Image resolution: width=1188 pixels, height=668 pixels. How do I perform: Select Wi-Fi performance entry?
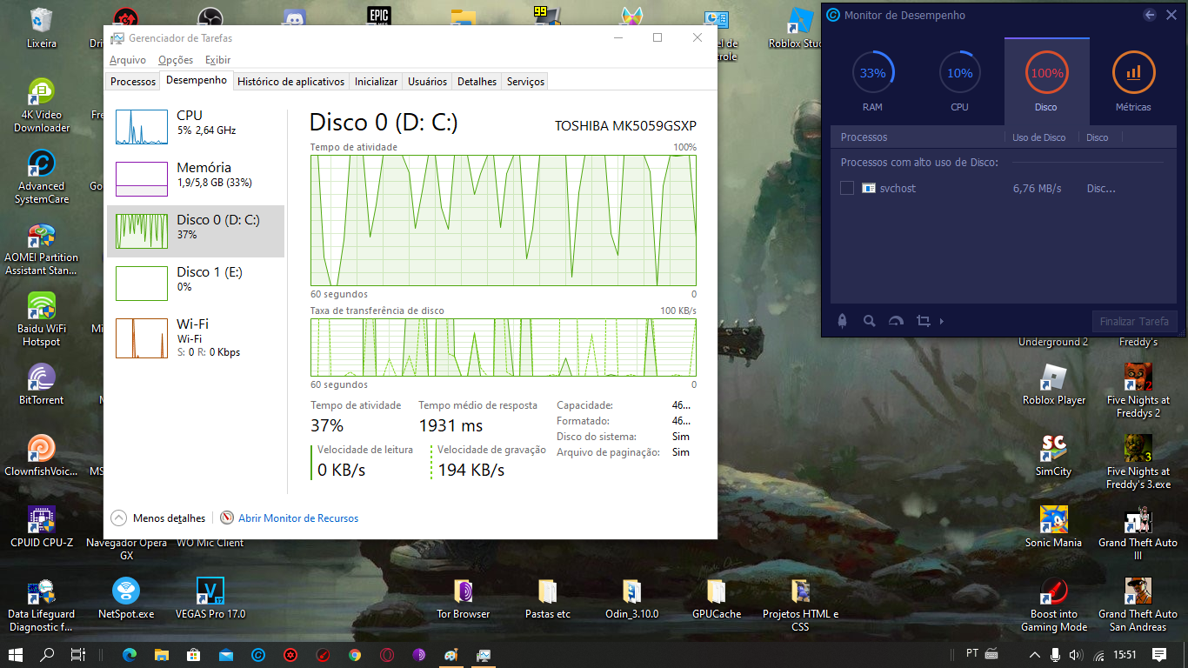coord(196,337)
